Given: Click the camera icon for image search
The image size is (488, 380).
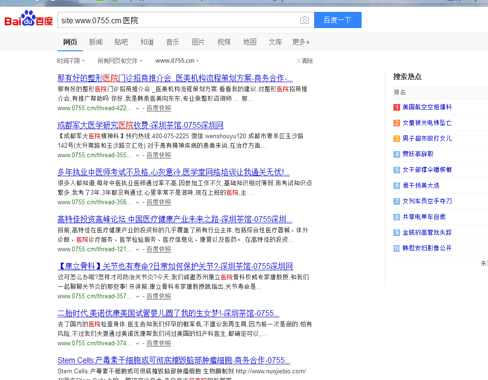Looking at the screenshot, I should [304, 20].
